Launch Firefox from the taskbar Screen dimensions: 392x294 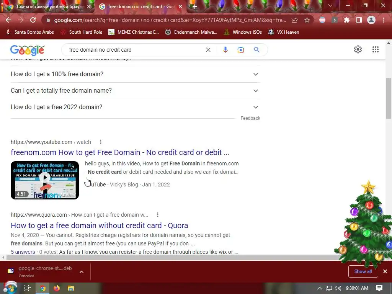point(57,288)
